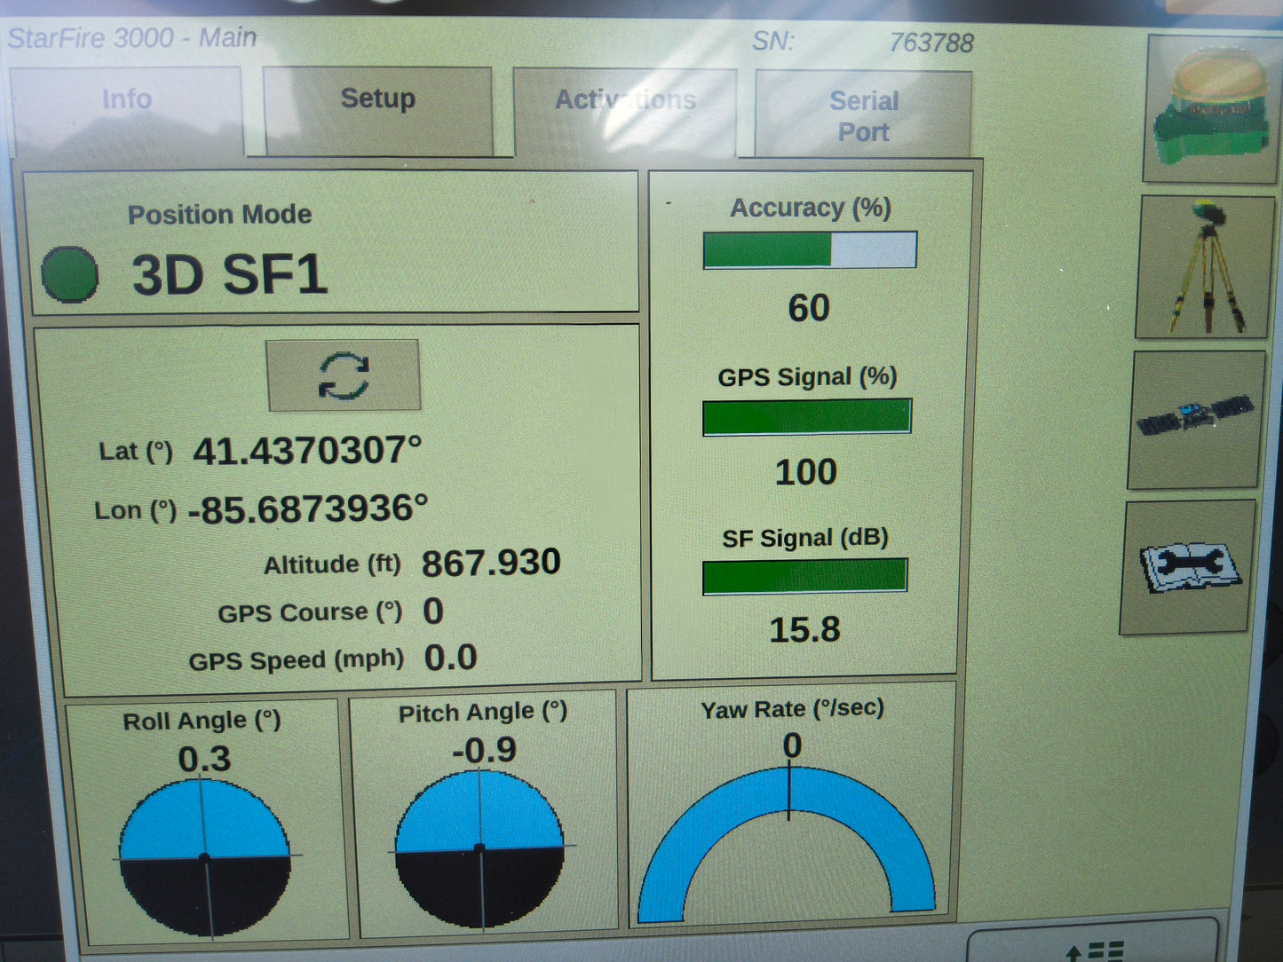Click the 3D SF1 position mode text
This screenshot has width=1283, height=962.
(x=230, y=274)
